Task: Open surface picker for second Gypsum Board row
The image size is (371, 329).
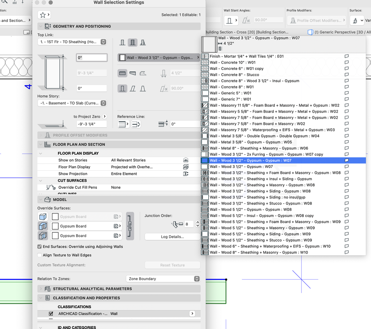Action: click(117, 226)
